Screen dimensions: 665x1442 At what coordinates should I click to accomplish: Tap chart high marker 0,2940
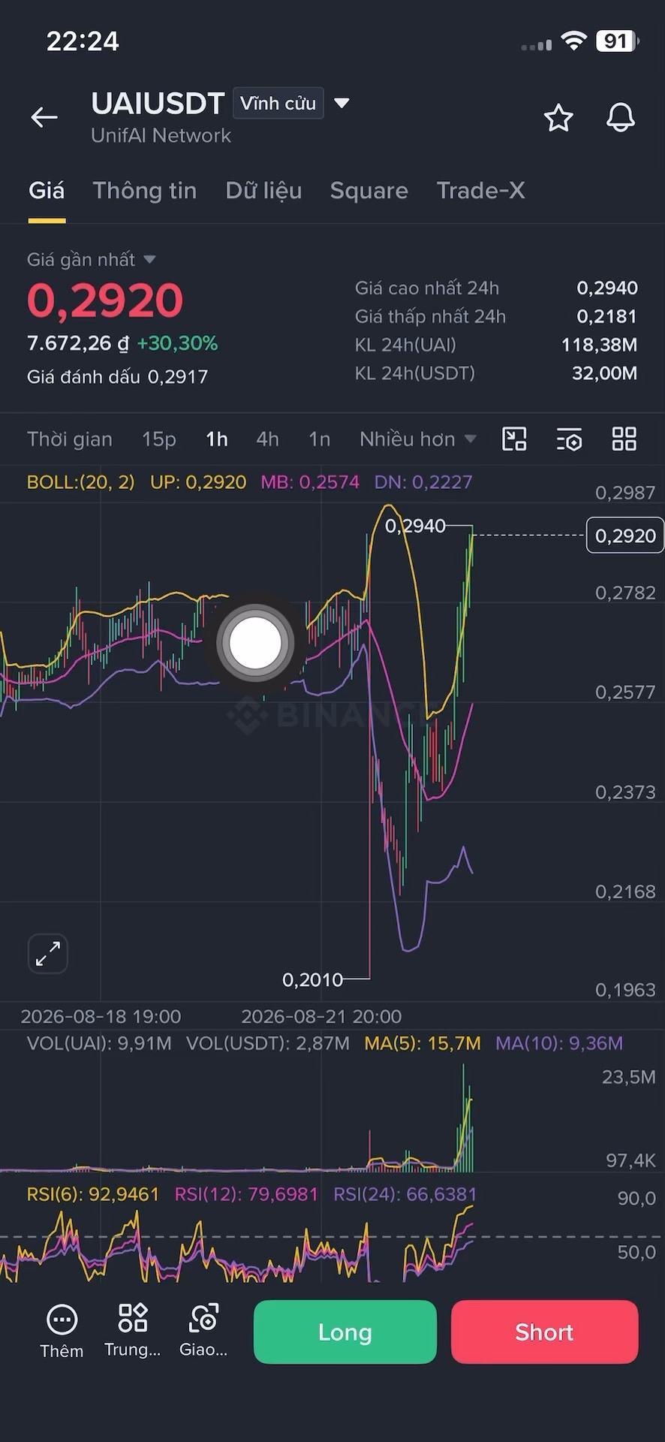coord(415,526)
